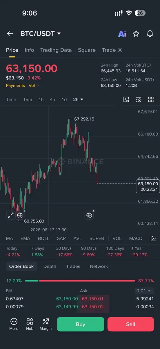Open the indicator chart icon after MACD
The width and height of the screenshot is (160, 349).
tap(154, 238)
